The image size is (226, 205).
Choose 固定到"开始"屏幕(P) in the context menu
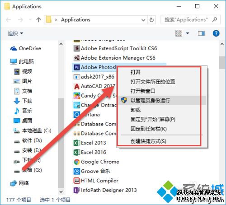pyautogui.click(x=153, y=119)
